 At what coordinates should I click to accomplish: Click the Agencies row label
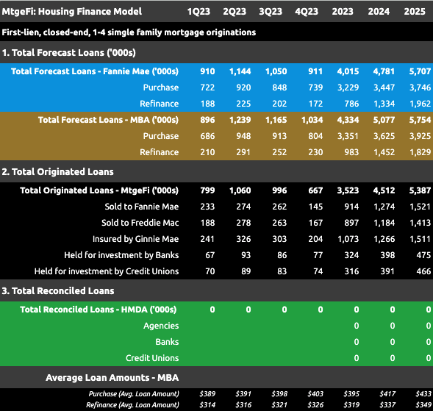(161, 326)
